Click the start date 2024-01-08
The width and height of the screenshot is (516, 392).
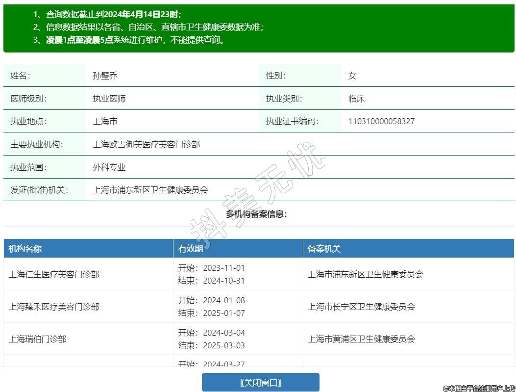[223, 300]
